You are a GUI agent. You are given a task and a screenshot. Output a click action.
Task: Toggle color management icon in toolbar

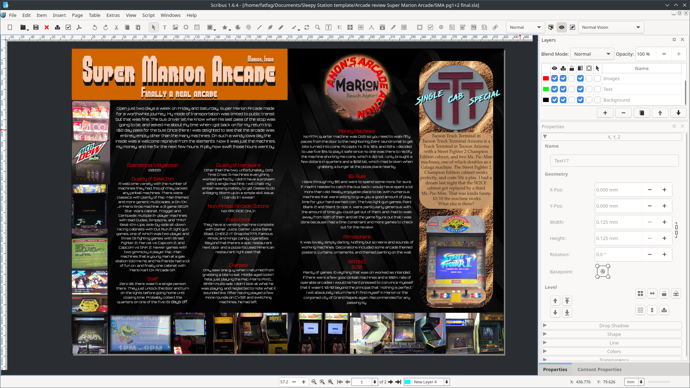pos(551,27)
